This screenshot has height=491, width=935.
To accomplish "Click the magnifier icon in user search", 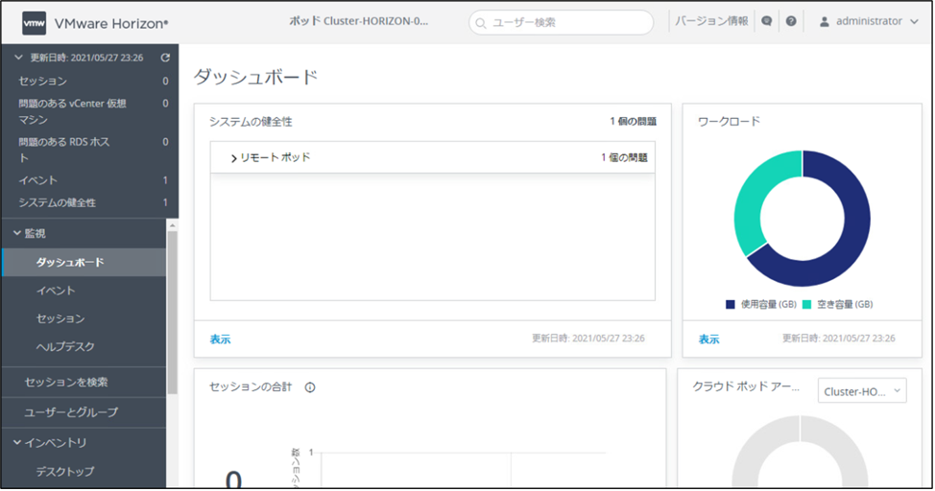I will click(x=481, y=22).
